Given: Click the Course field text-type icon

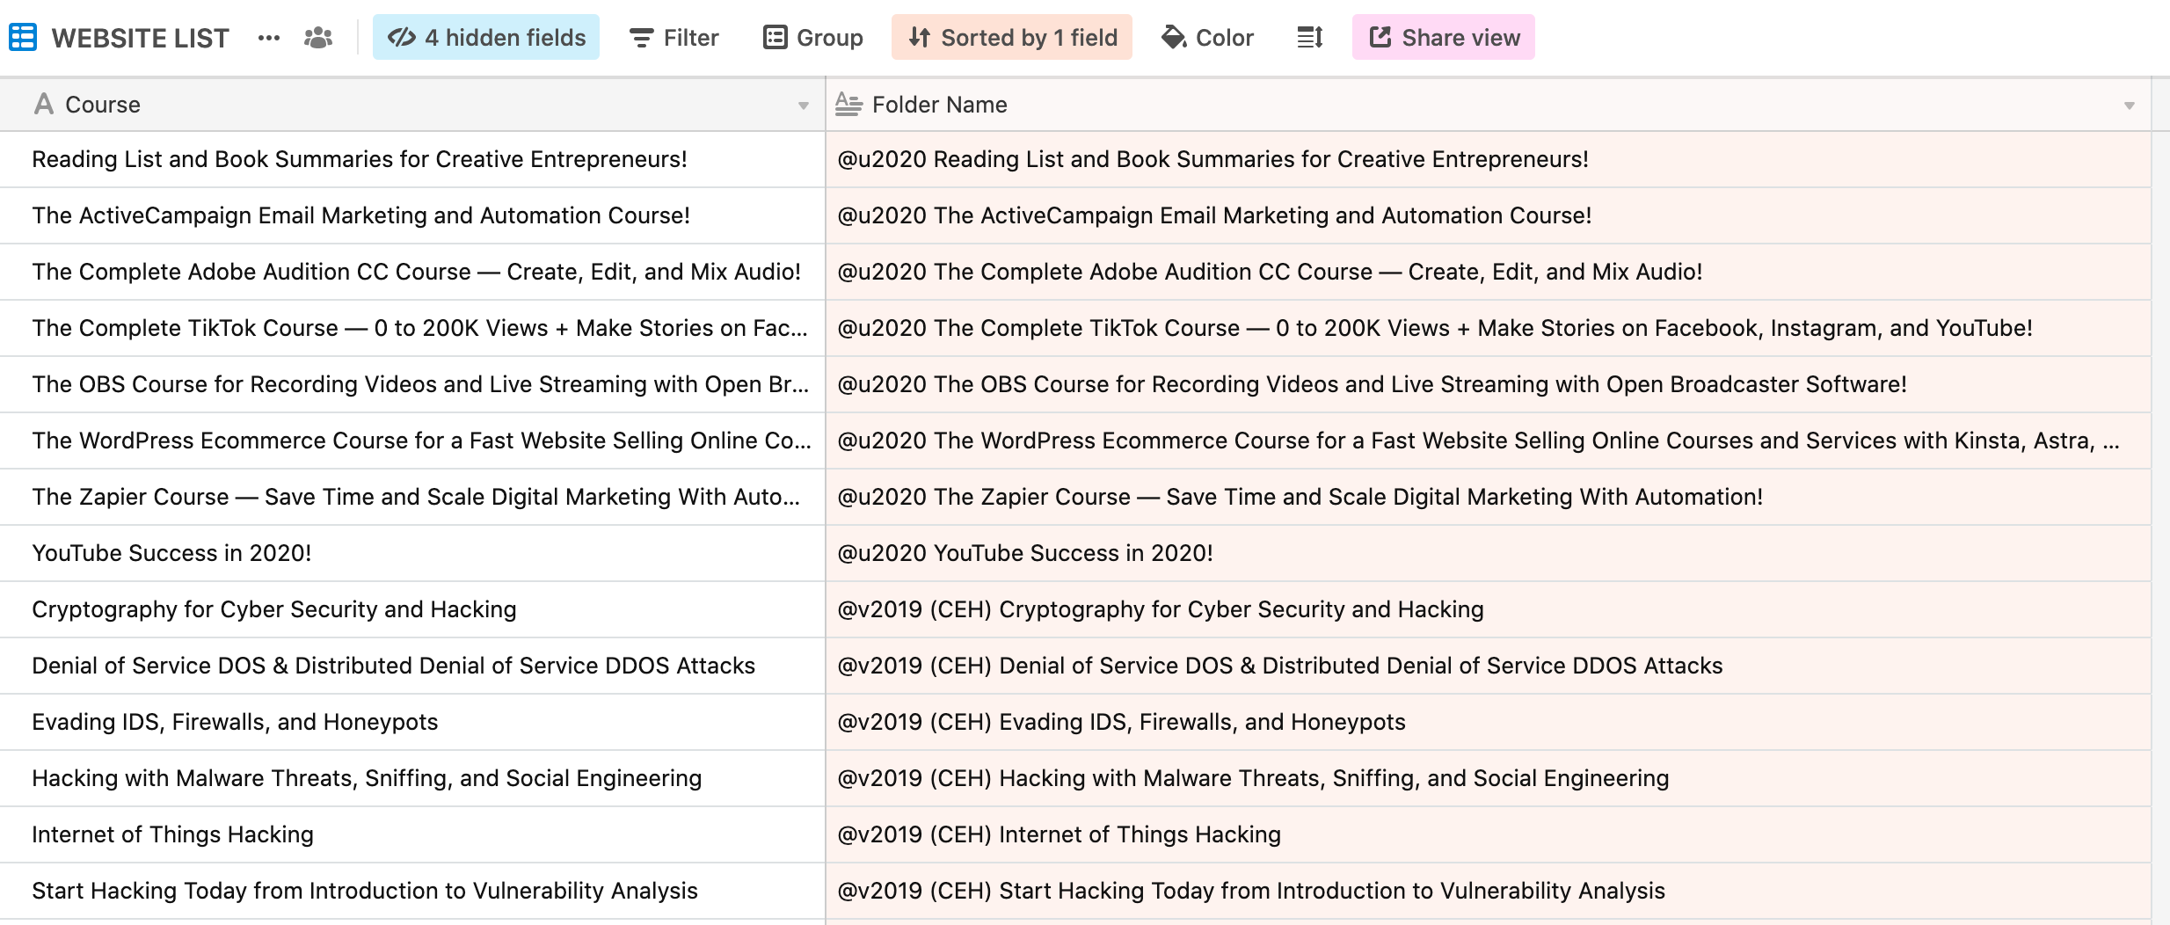Looking at the screenshot, I should 43,105.
